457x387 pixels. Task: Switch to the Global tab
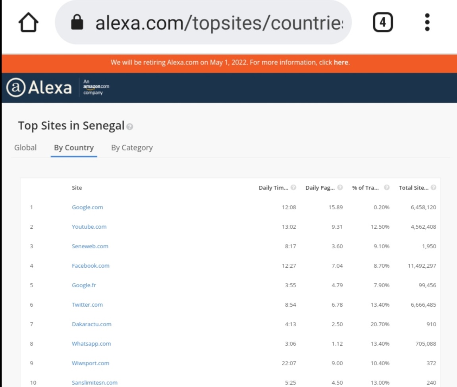[x=25, y=148]
